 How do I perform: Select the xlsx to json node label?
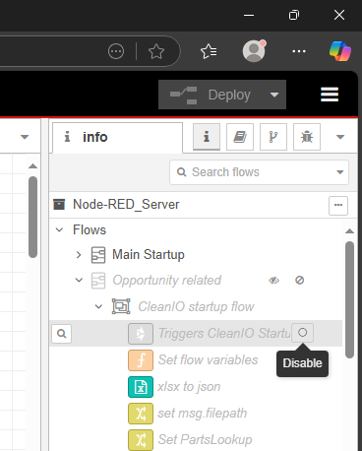(x=189, y=387)
